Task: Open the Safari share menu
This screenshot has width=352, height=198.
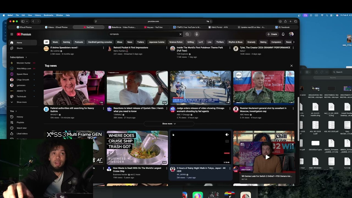Action: (285, 21)
